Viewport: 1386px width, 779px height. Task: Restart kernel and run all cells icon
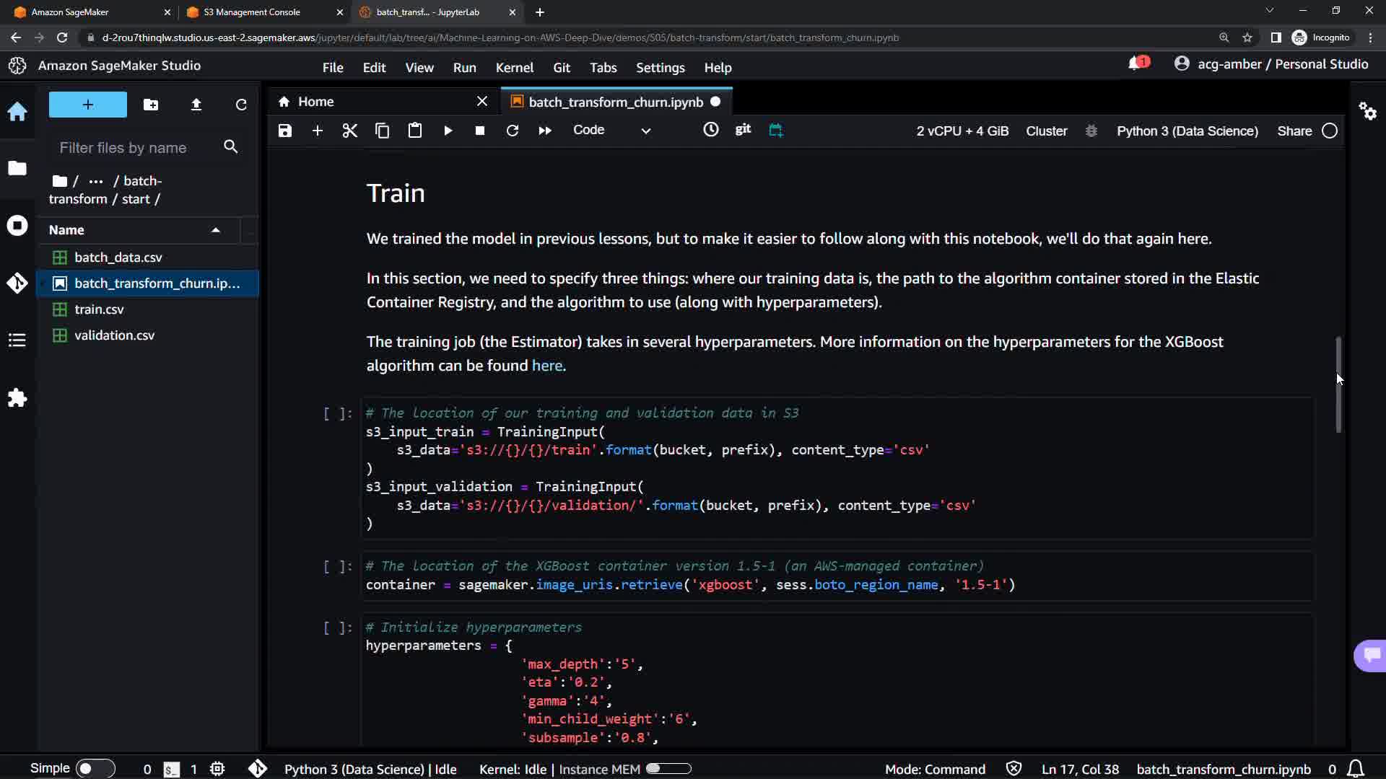(x=545, y=131)
